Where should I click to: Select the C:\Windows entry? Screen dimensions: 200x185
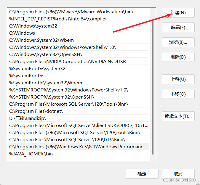pyautogui.click(x=78, y=33)
